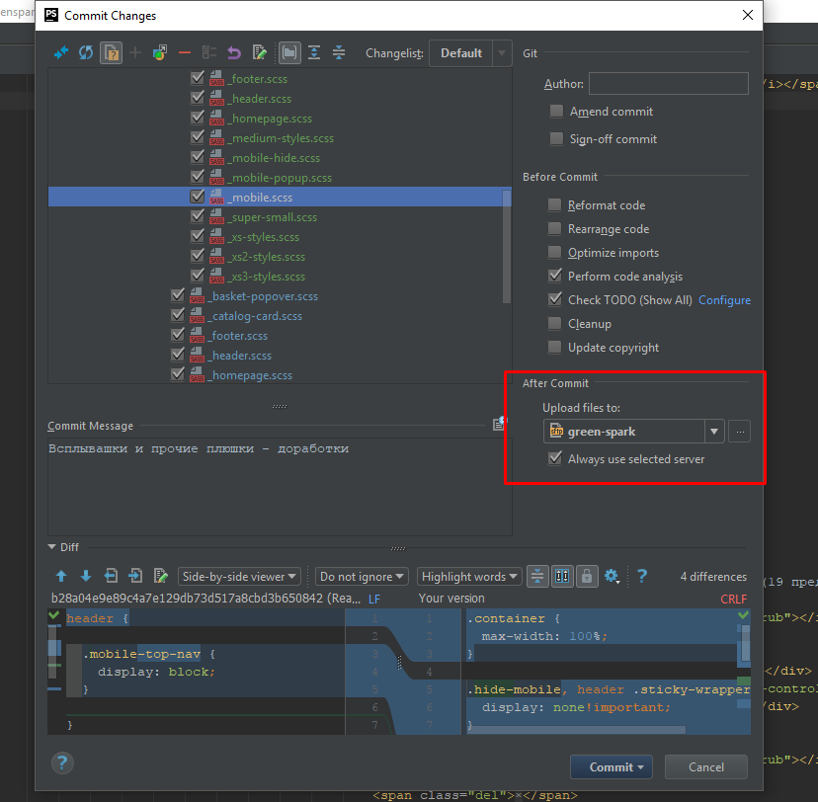Uncheck the _mobile.scss file checkbox
Image resolution: width=818 pixels, height=802 pixels.
(x=198, y=197)
